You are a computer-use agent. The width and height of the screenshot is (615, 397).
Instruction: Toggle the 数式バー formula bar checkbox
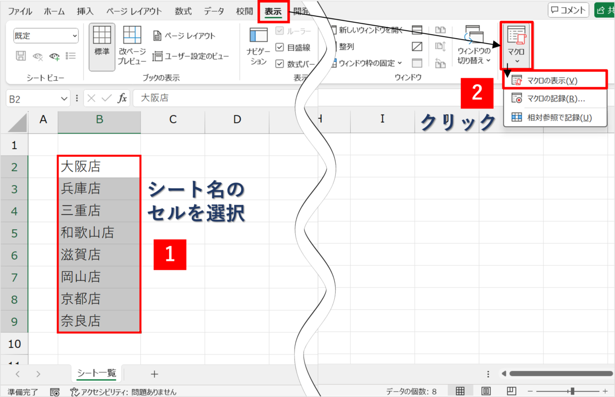(280, 63)
